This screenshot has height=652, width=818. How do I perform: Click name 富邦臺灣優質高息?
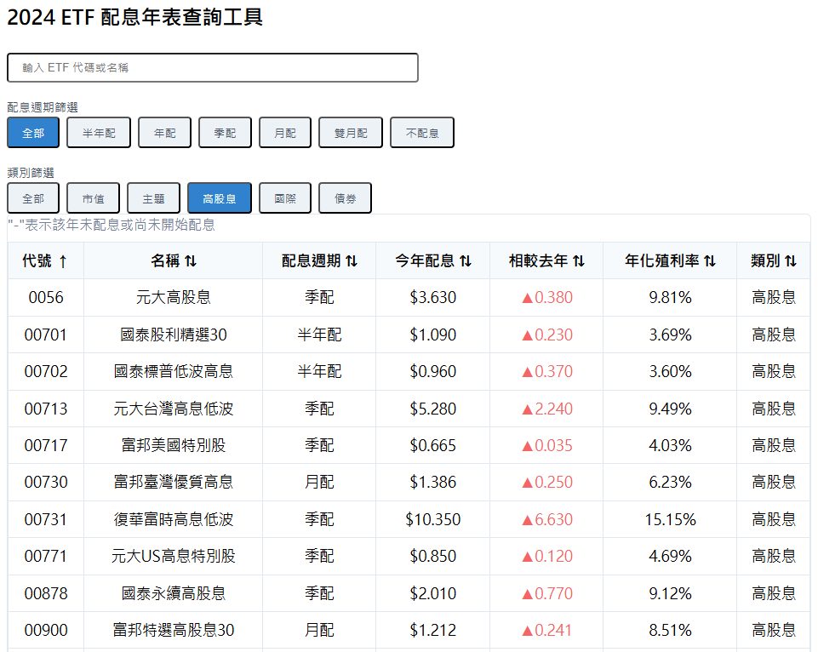pos(173,482)
